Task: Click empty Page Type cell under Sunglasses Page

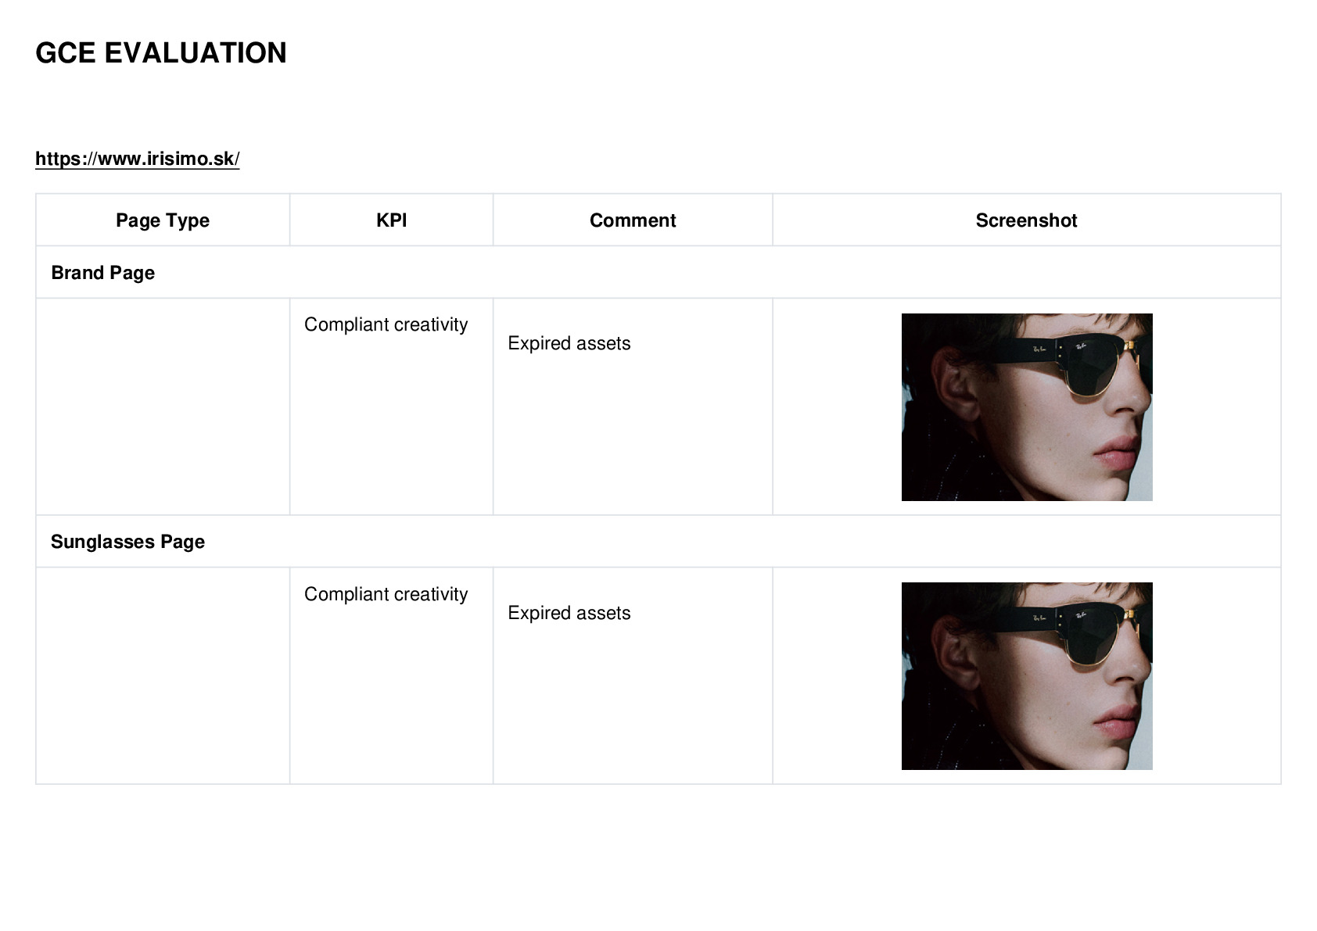Action: 163,675
